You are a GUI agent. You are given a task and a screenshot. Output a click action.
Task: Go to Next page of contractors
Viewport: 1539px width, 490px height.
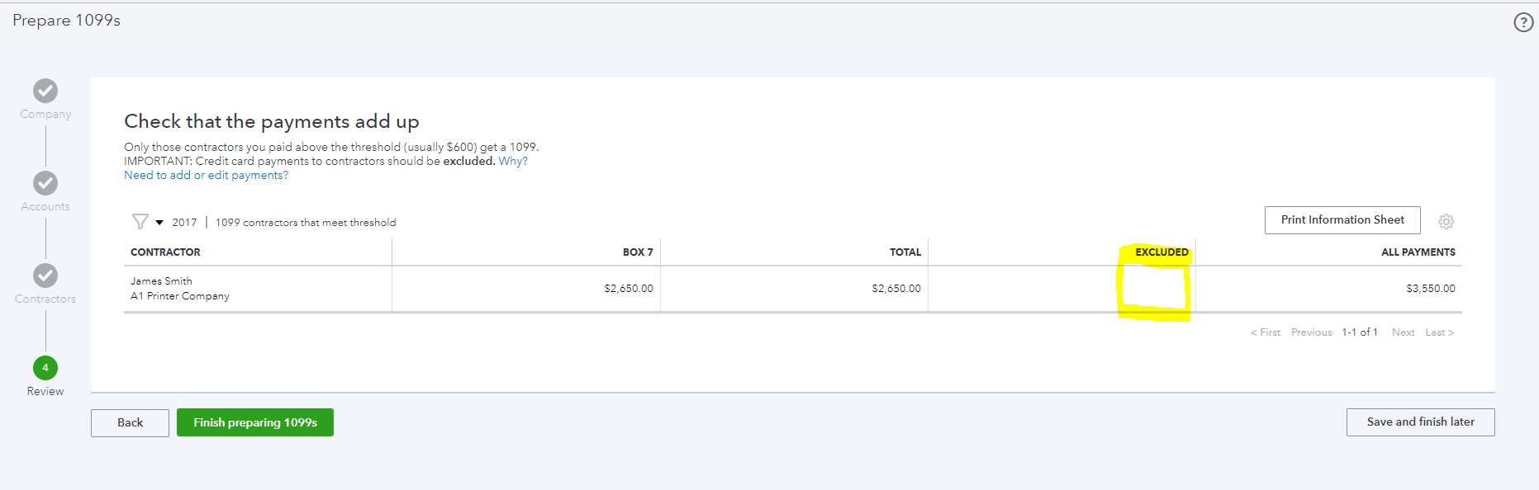(1403, 332)
